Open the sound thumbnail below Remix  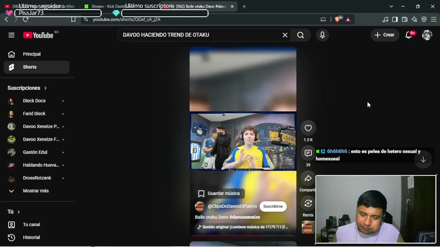308,227
